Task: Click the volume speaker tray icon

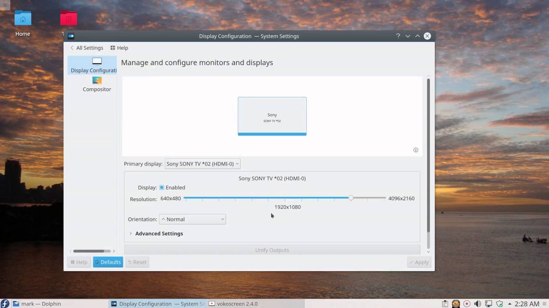Action: pos(477,304)
